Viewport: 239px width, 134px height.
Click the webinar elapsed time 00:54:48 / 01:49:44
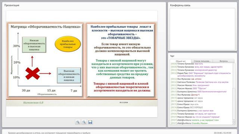[x=223, y=133]
